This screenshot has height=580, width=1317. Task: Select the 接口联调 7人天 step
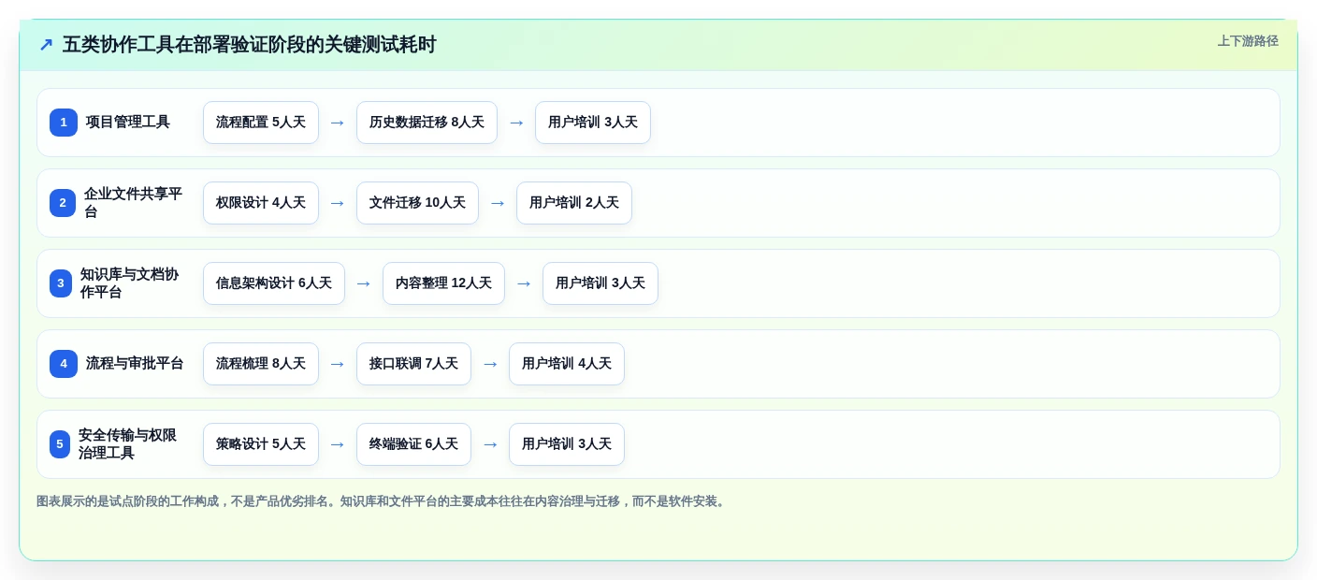pyautogui.click(x=413, y=364)
